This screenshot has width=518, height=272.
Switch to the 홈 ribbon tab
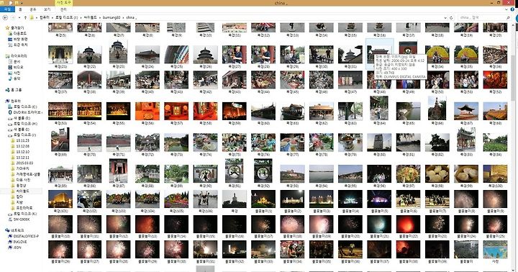click(x=20, y=10)
